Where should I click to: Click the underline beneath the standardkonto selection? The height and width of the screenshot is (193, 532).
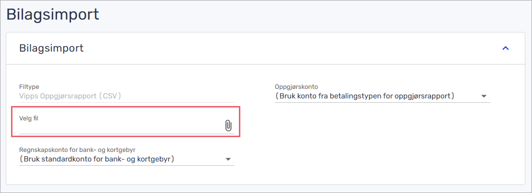point(127,165)
